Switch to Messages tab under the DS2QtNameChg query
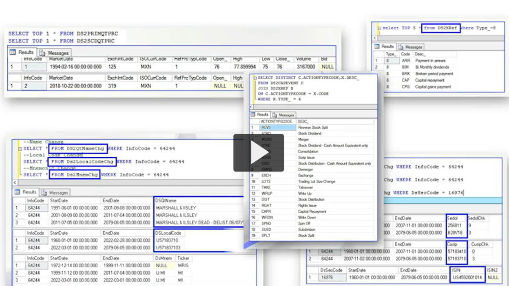 pyautogui.click(x=54, y=192)
